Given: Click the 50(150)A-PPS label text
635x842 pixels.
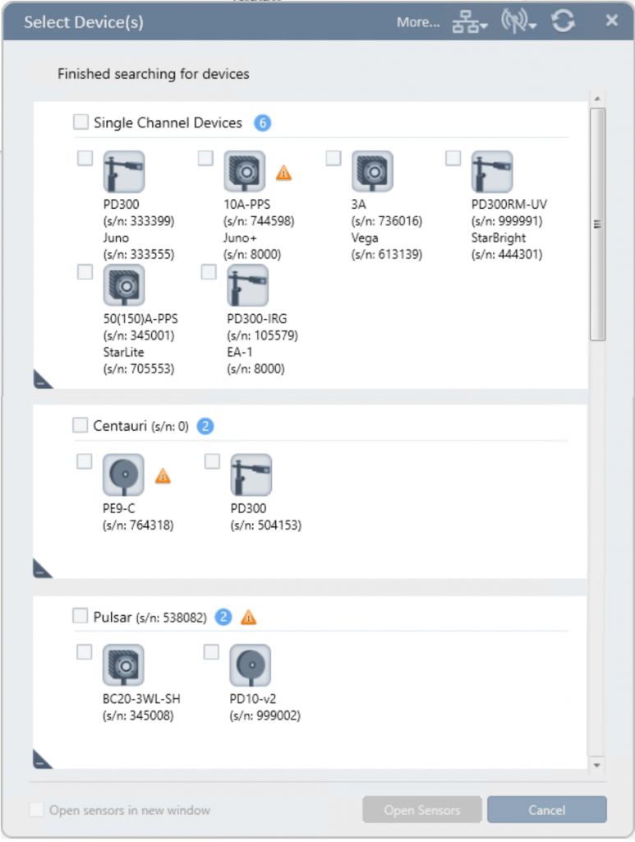Looking at the screenshot, I should point(140,319).
